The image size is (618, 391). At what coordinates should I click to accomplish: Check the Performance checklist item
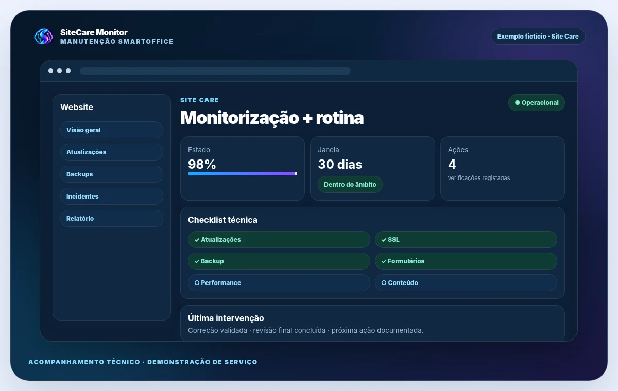click(279, 283)
